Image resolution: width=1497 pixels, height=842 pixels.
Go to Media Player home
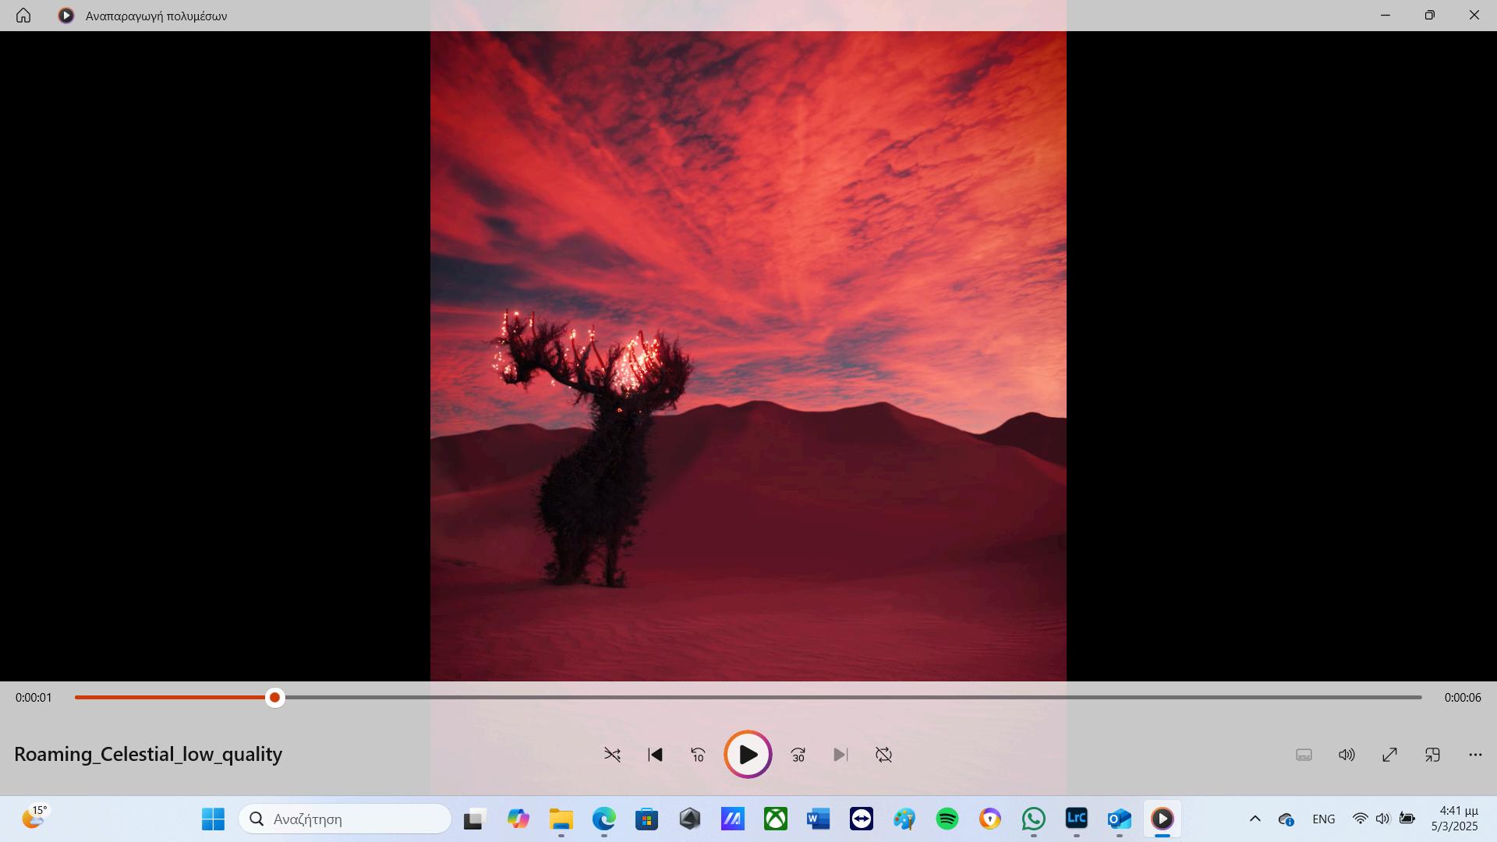(x=23, y=16)
